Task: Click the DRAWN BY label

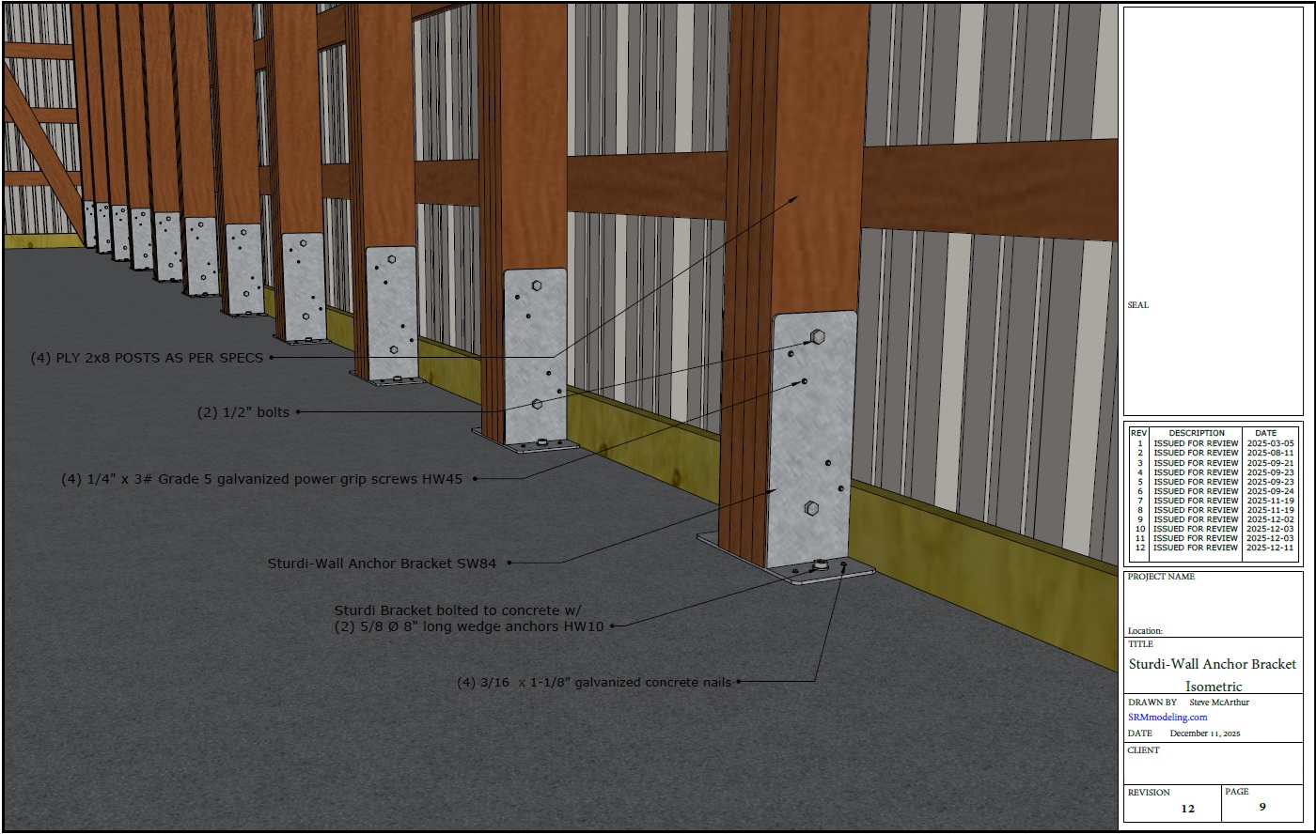Action: 1152,703
